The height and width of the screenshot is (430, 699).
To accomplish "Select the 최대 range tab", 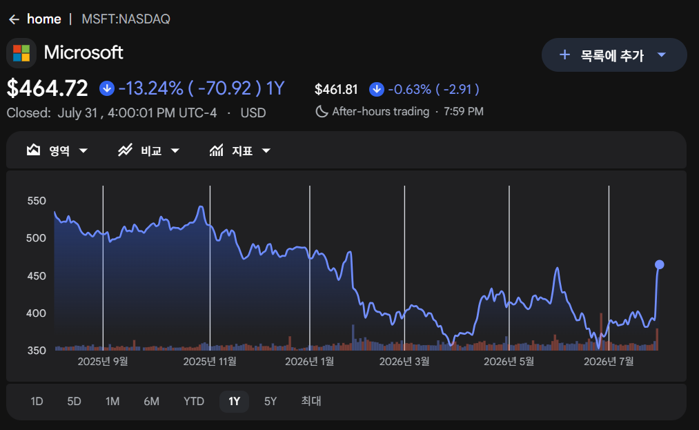I will pos(311,402).
